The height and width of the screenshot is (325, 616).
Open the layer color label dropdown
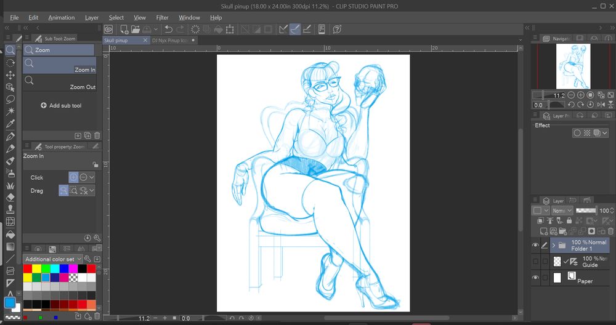540,211
